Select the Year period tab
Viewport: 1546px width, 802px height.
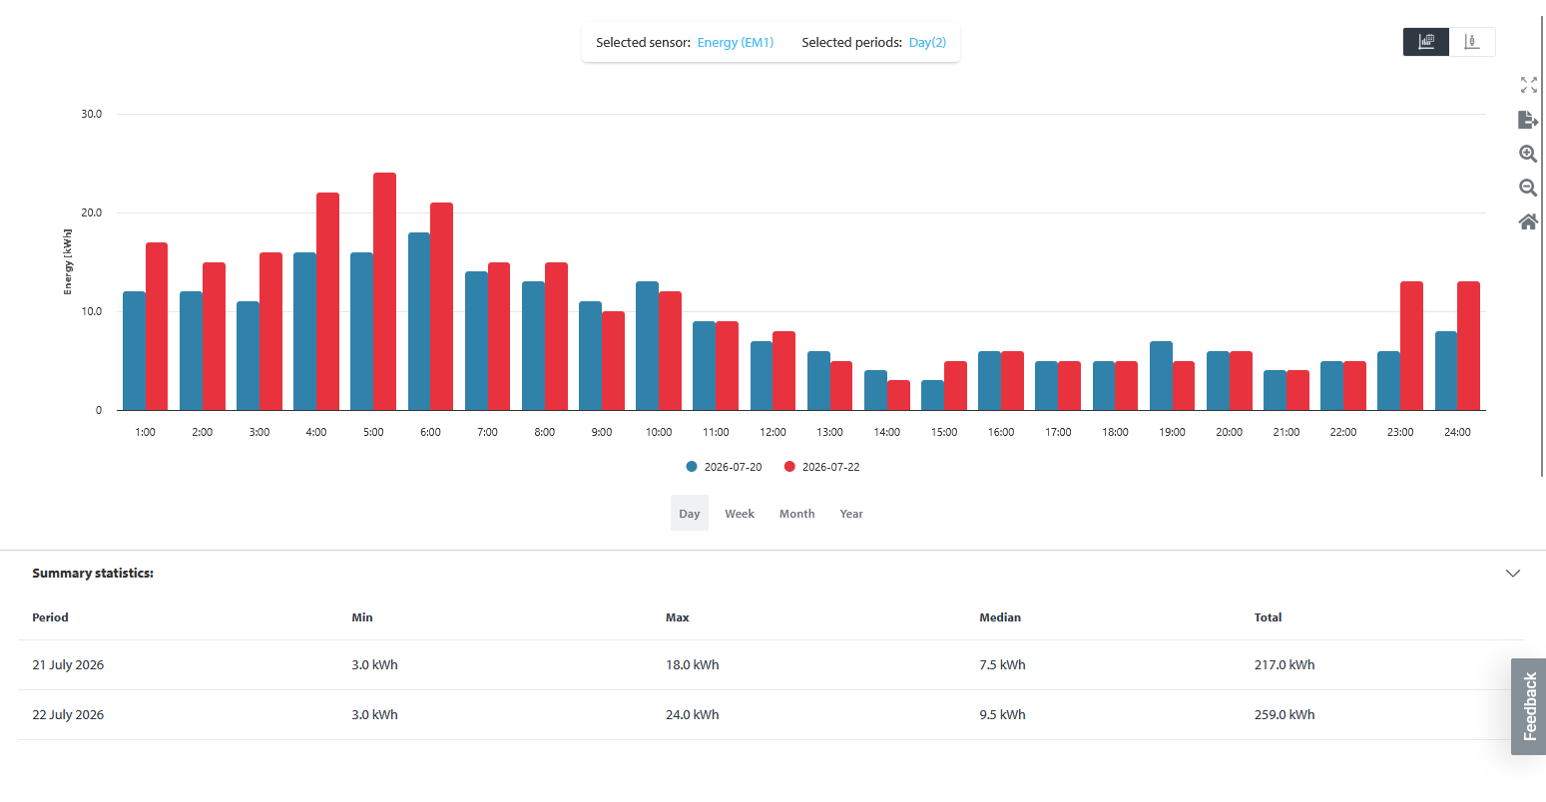point(851,514)
